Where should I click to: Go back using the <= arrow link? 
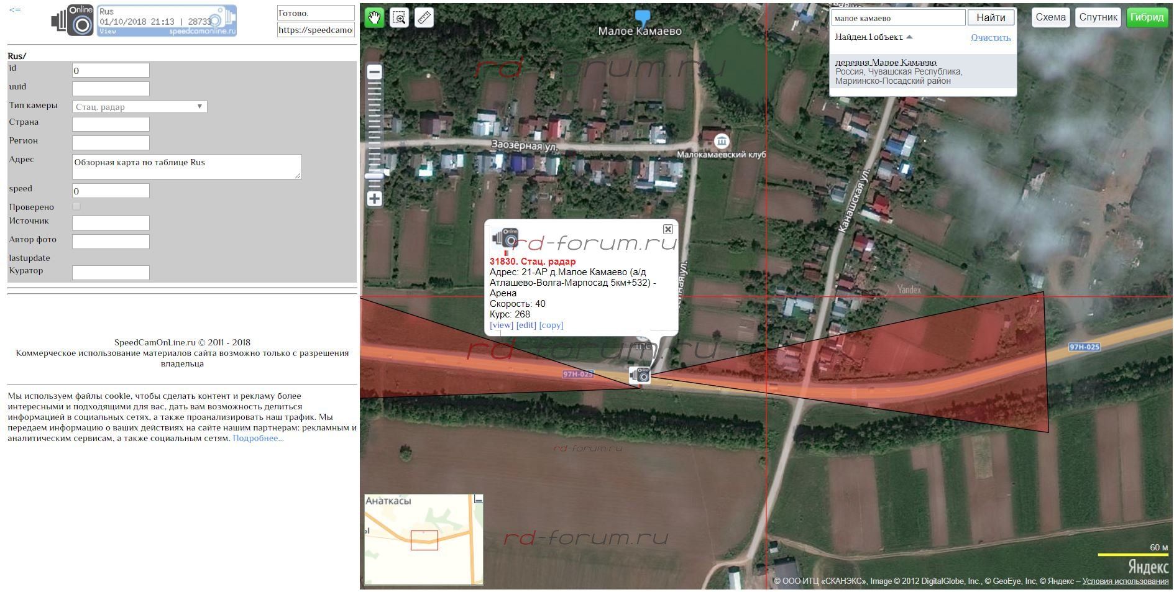click(15, 10)
